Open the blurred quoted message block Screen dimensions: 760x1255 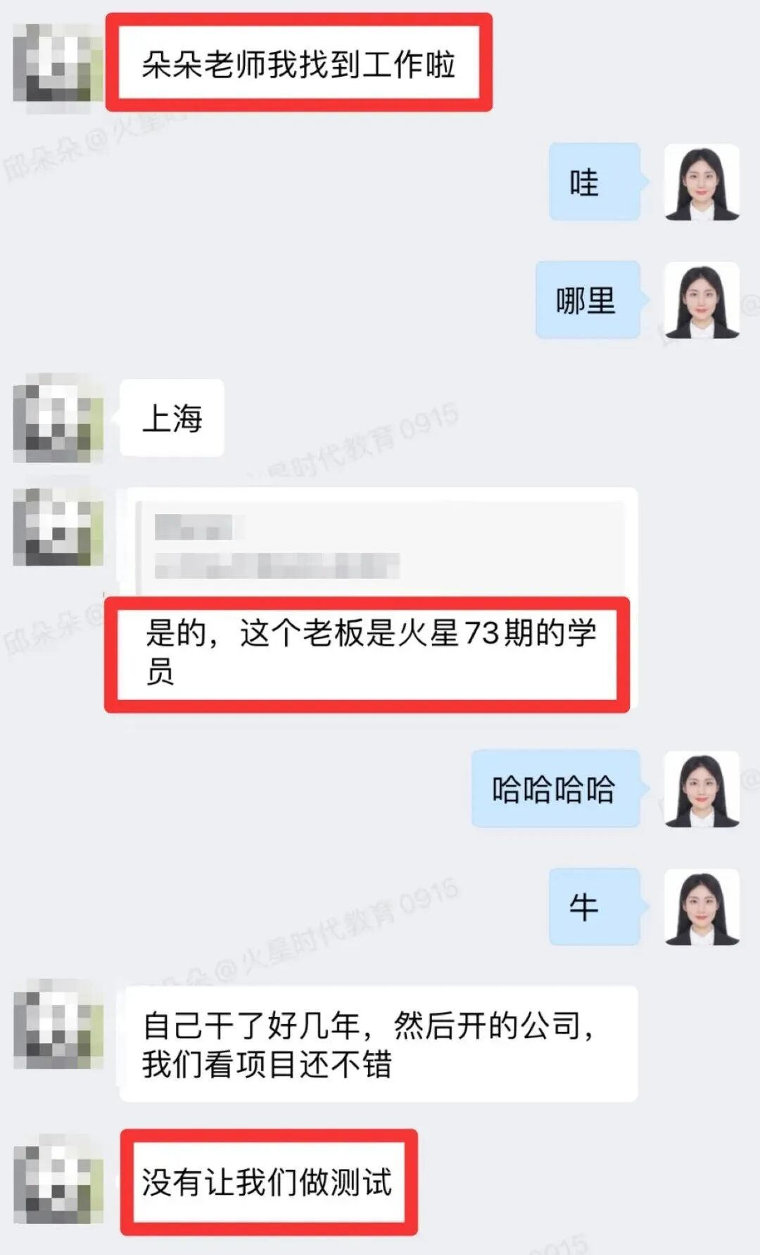381,547
